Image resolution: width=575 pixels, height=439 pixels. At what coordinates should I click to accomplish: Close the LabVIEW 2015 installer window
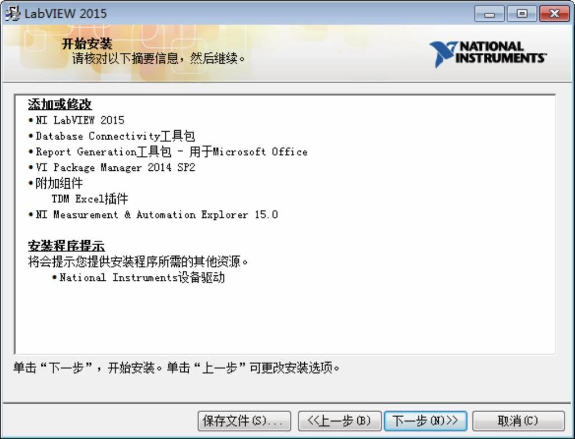point(554,14)
